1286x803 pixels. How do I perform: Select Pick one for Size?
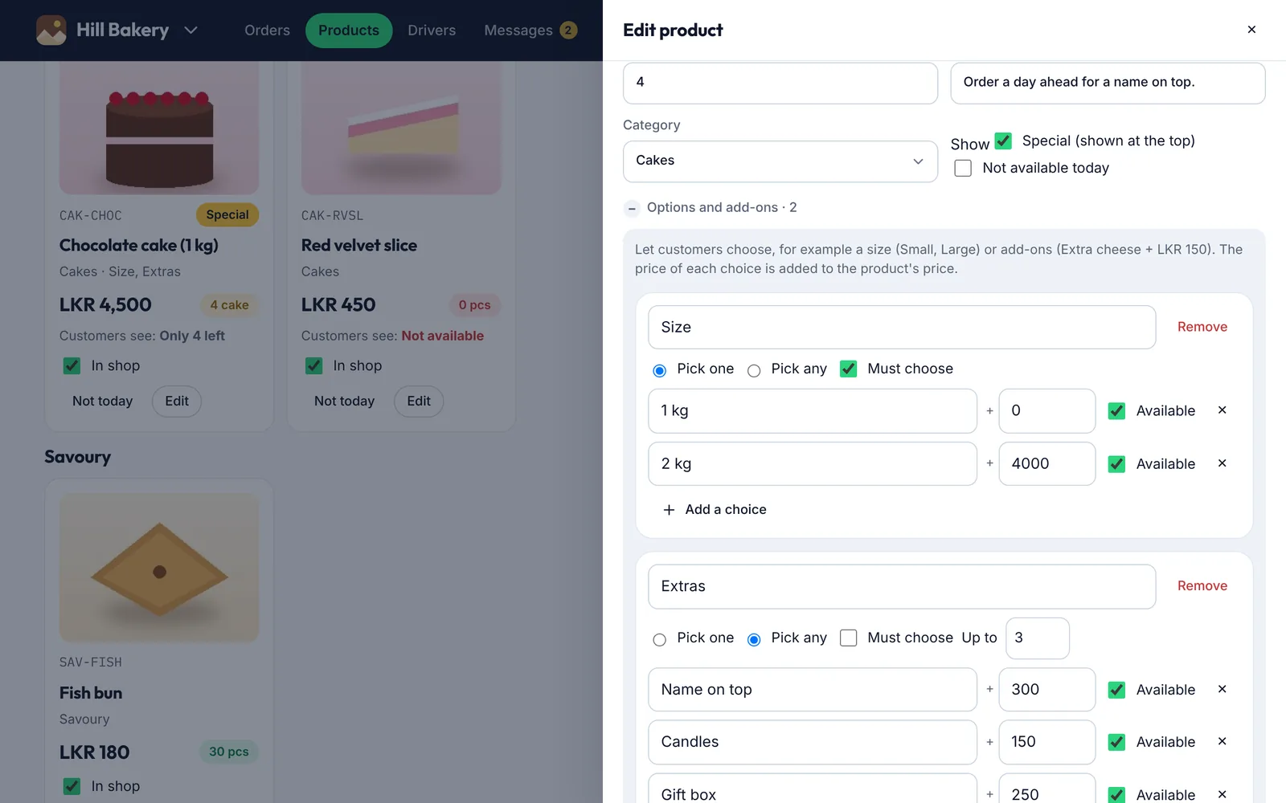[x=659, y=370]
